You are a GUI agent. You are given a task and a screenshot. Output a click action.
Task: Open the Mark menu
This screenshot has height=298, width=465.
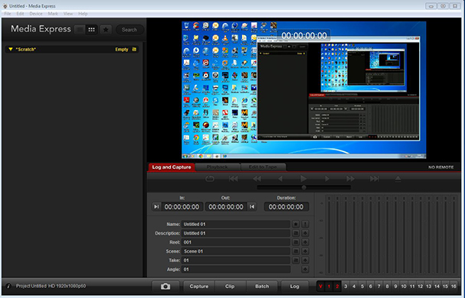click(x=53, y=14)
